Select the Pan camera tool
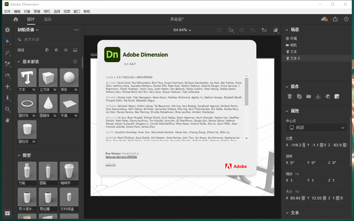The image size is (354, 221). click(7, 86)
